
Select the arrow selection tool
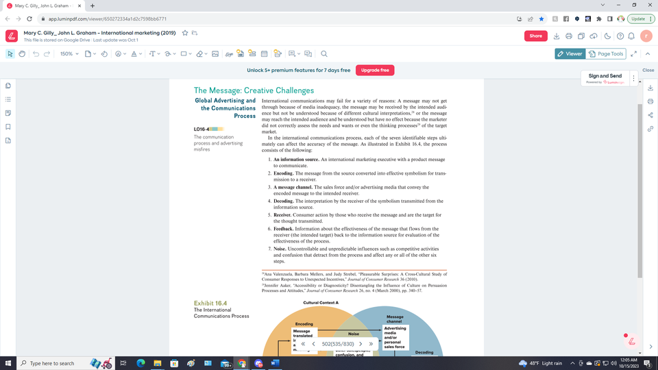(10, 53)
